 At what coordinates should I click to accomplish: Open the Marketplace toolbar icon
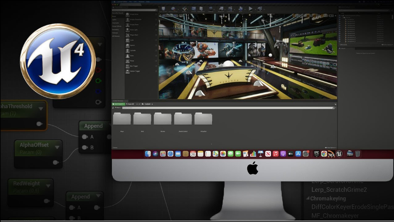(201, 9)
